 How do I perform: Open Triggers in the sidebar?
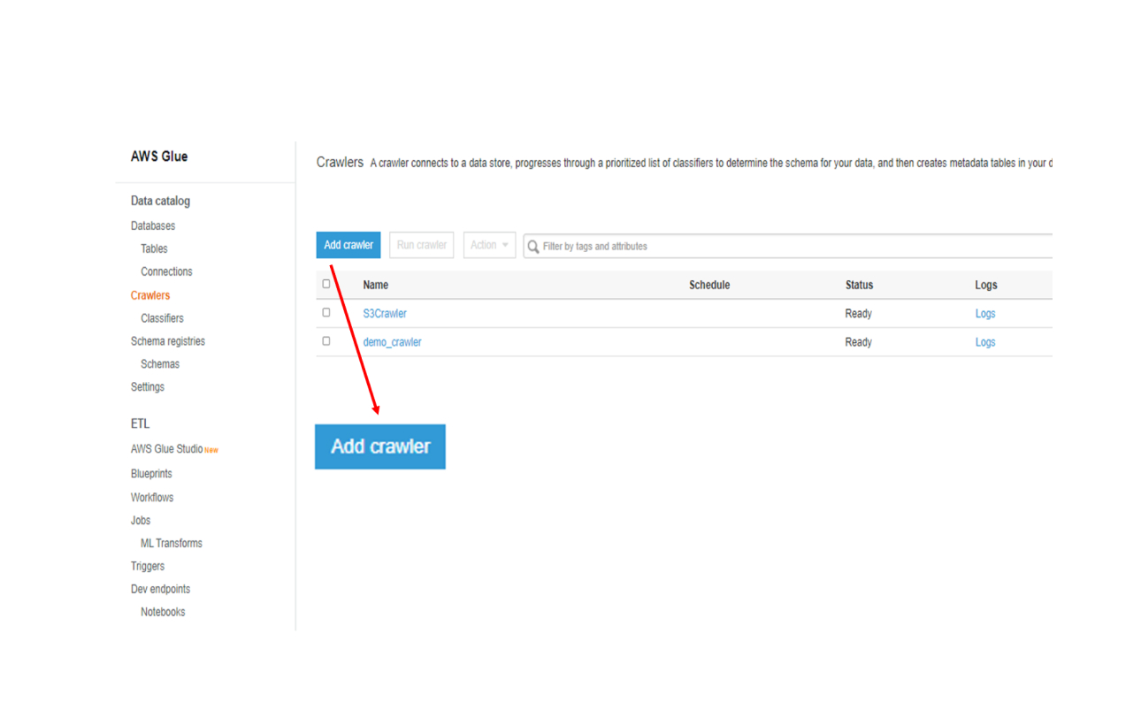tap(148, 567)
